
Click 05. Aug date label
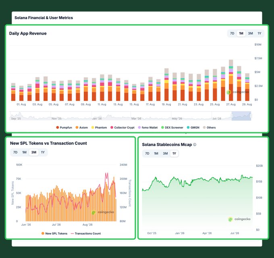(x=54, y=104)
